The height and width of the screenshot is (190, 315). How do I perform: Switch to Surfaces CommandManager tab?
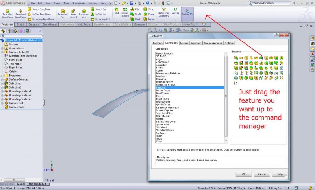[x=33, y=24]
